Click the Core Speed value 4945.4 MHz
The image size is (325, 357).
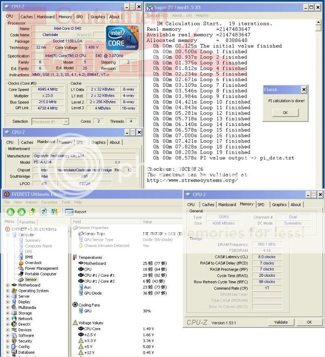tap(48, 90)
